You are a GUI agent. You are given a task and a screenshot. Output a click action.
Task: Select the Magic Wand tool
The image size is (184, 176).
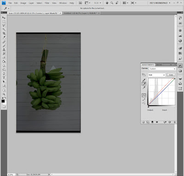[x=4, y=29]
